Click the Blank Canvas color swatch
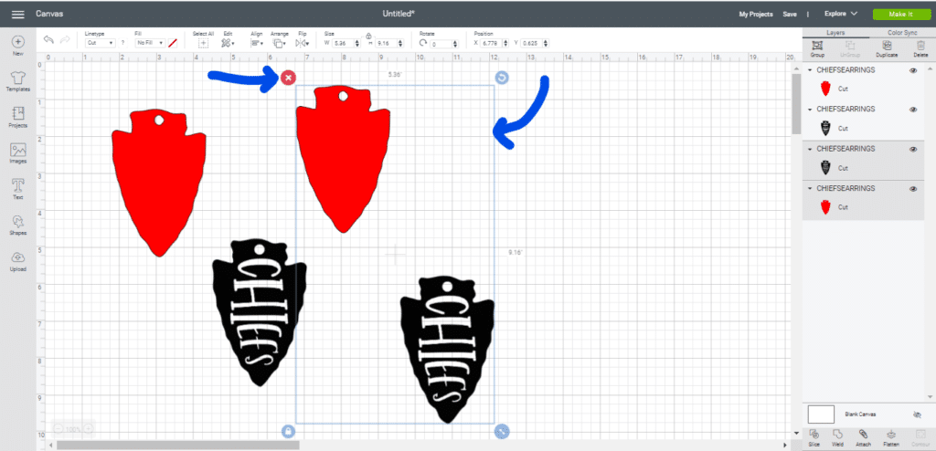Screen dimensions: 936x451 (821, 414)
